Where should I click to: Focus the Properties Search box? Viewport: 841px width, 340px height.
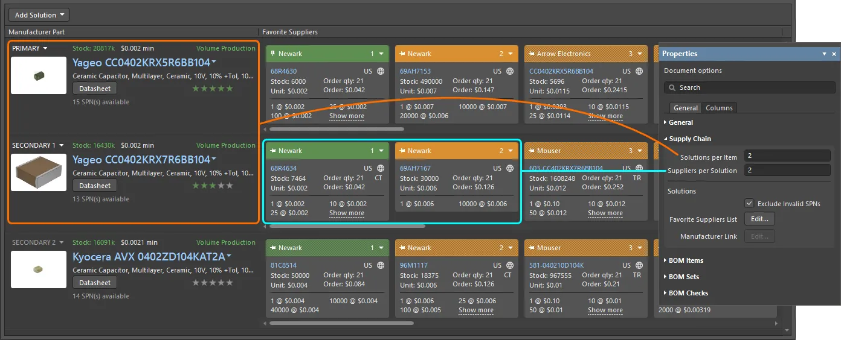tap(750, 87)
